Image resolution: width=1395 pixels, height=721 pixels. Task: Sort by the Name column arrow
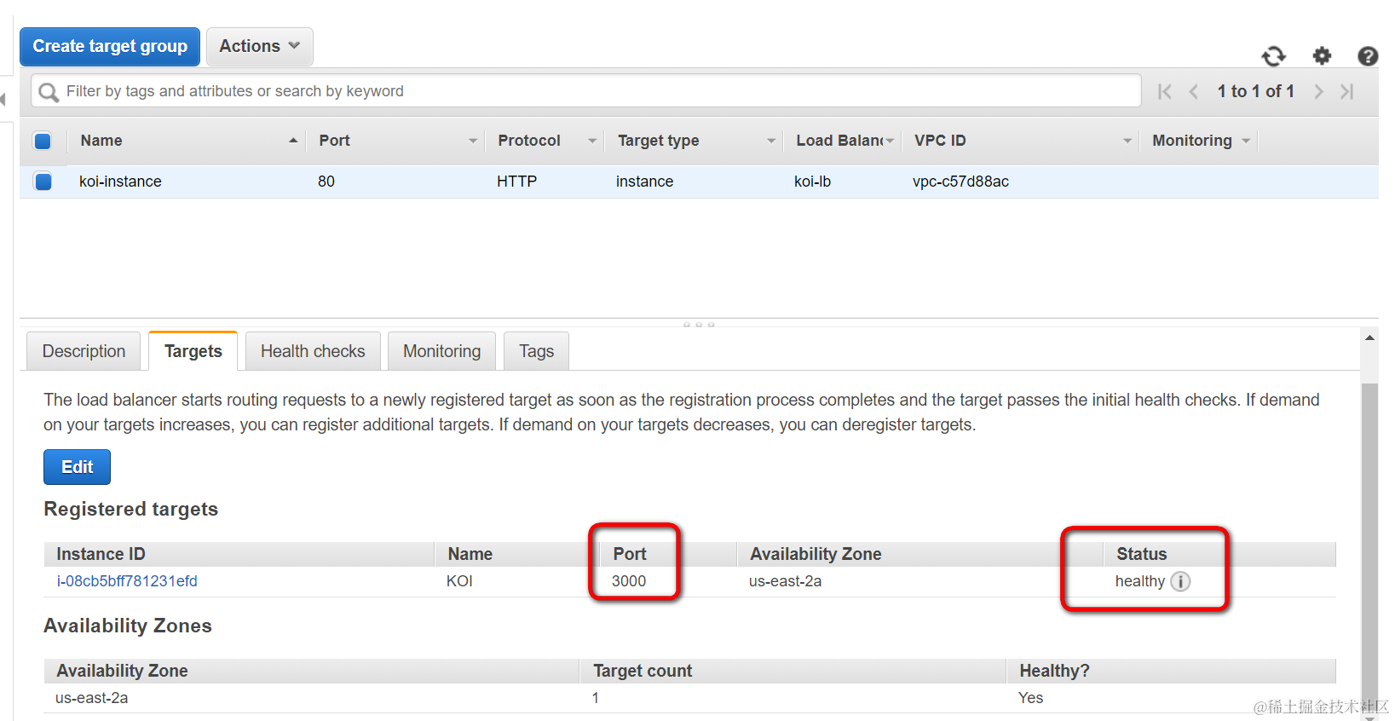(293, 141)
